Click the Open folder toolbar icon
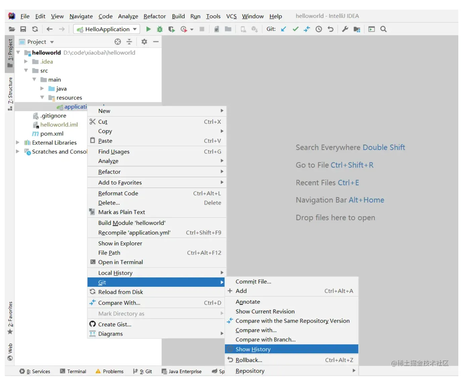Image resolution: width=470 pixels, height=377 pixels. 12,29
